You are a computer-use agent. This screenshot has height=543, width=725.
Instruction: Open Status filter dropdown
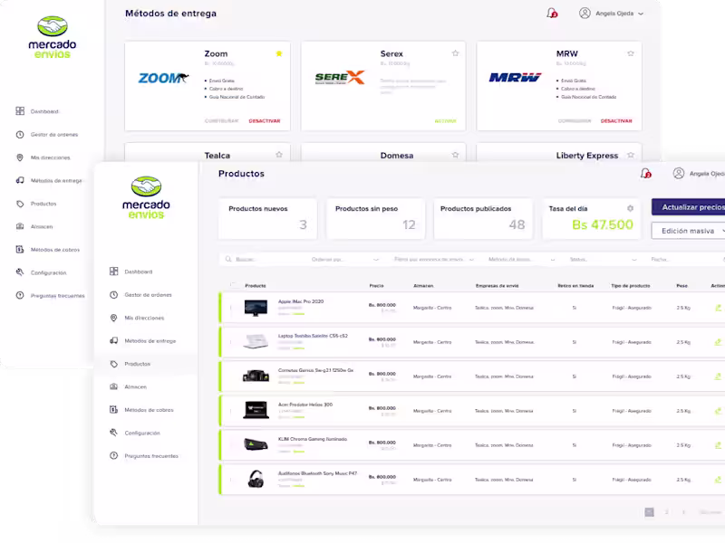[x=603, y=259]
